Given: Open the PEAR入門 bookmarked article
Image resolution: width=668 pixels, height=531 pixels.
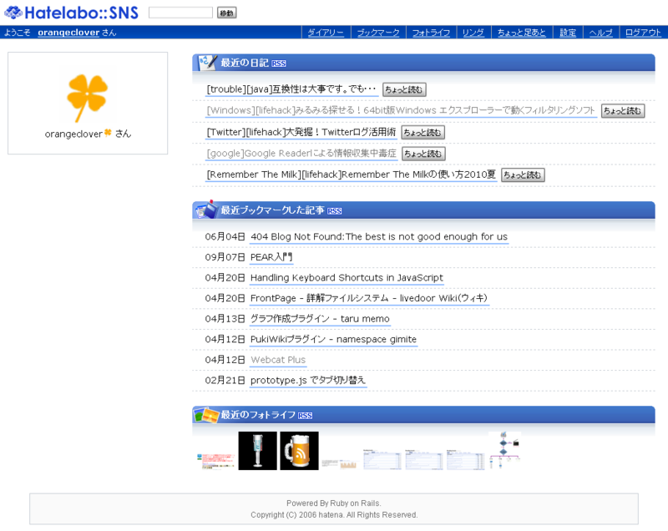Looking at the screenshot, I should coord(271,257).
